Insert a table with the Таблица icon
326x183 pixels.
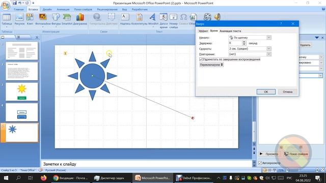[x=7, y=20]
